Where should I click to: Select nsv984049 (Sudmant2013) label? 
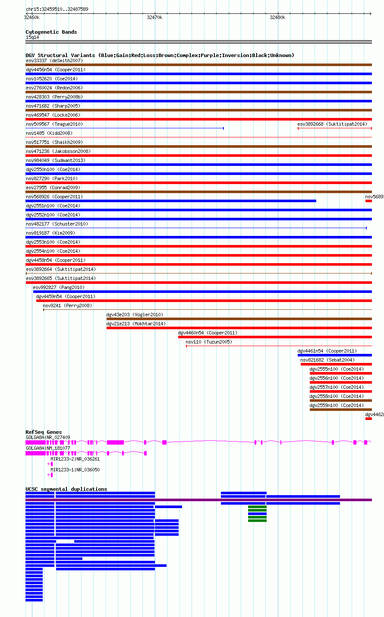56,160
